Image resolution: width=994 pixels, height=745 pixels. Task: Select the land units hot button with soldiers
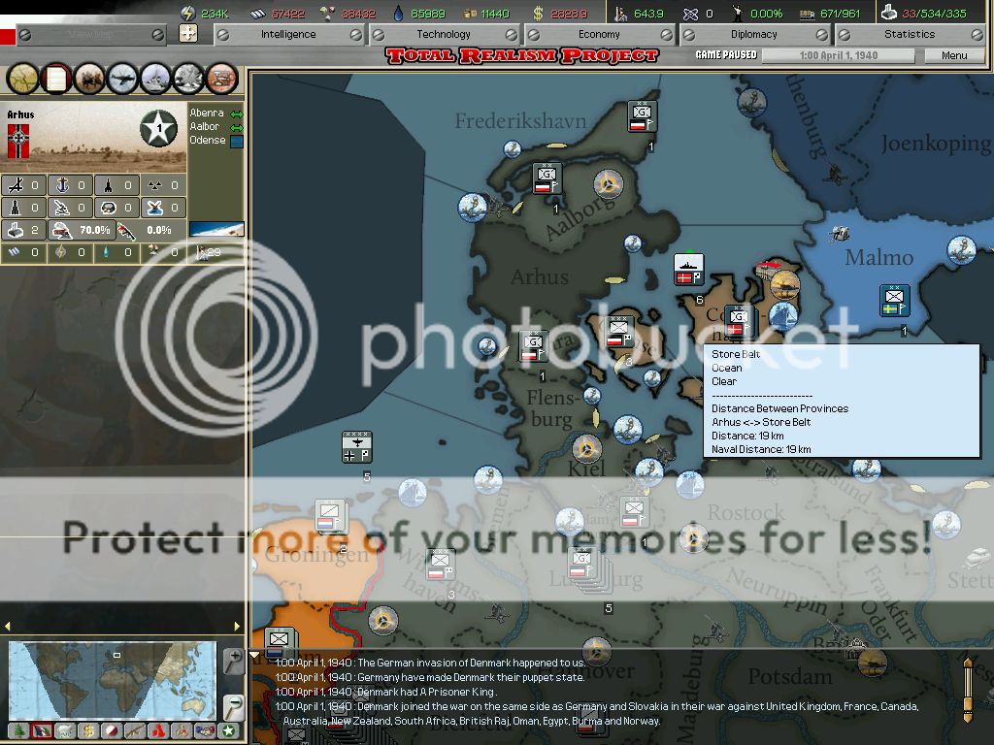click(x=89, y=78)
